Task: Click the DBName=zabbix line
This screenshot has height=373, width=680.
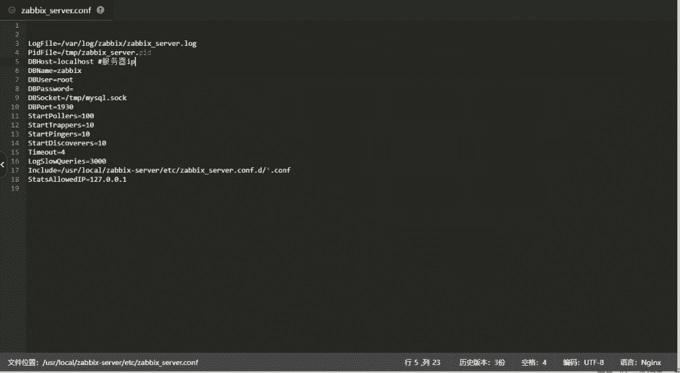Action: click(54, 70)
